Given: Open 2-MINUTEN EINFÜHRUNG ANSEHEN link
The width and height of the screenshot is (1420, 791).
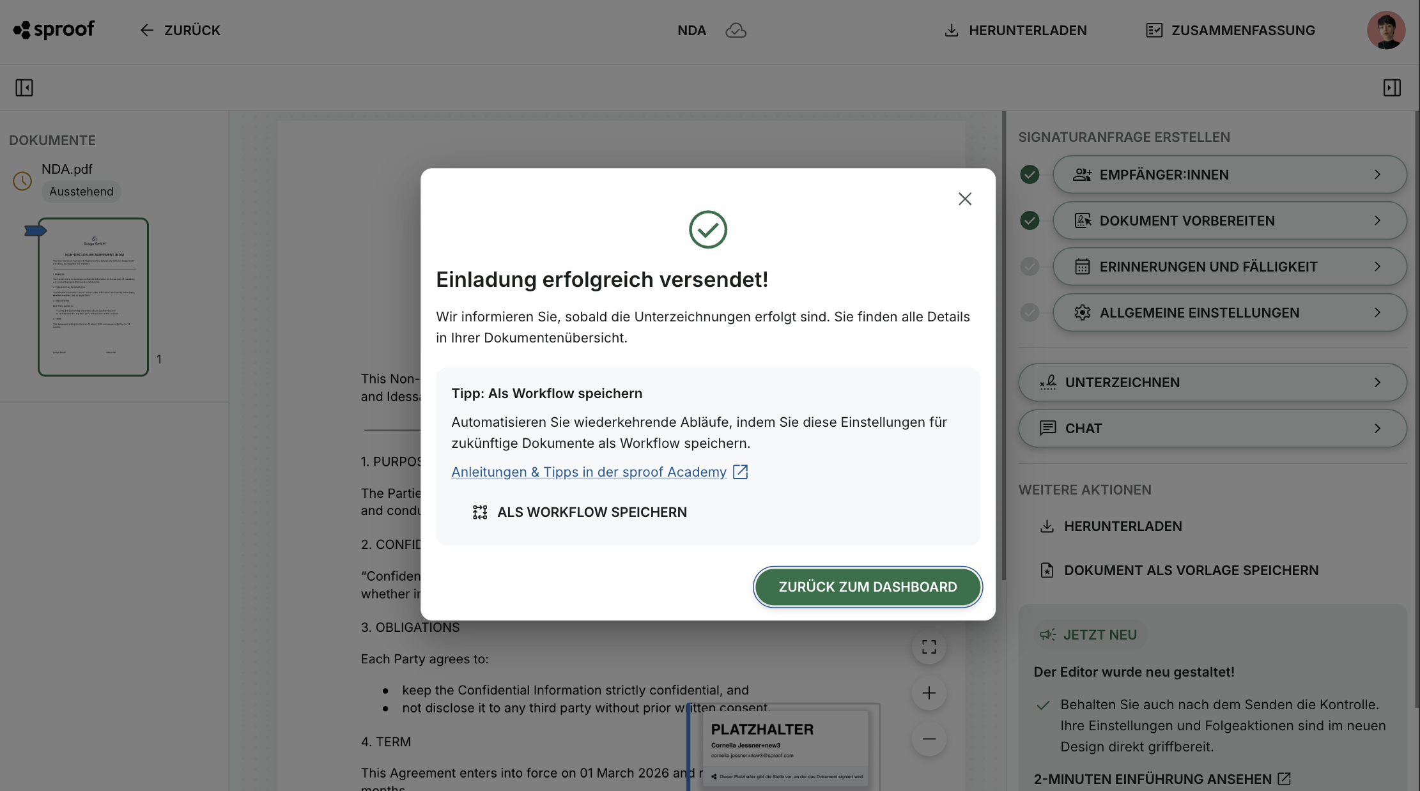Looking at the screenshot, I should (1162, 779).
